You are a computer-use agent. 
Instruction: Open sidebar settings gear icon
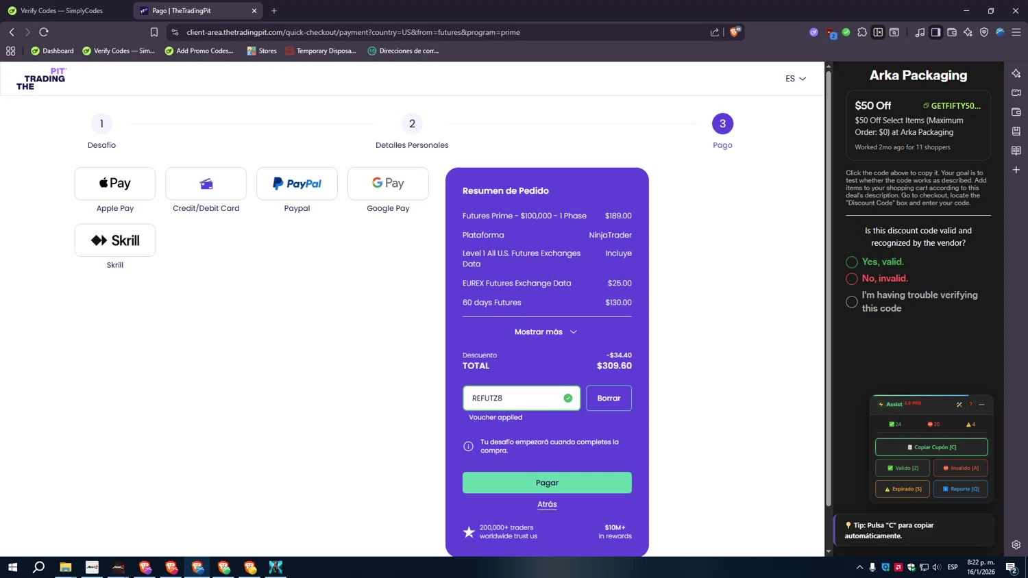click(x=1016, y=545)
